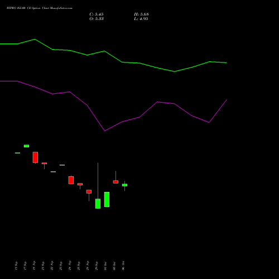This screenshot has width=279, height=279.
Task: Click the last green candle above '06 Oct'
Action: click(x=124, y=185)
